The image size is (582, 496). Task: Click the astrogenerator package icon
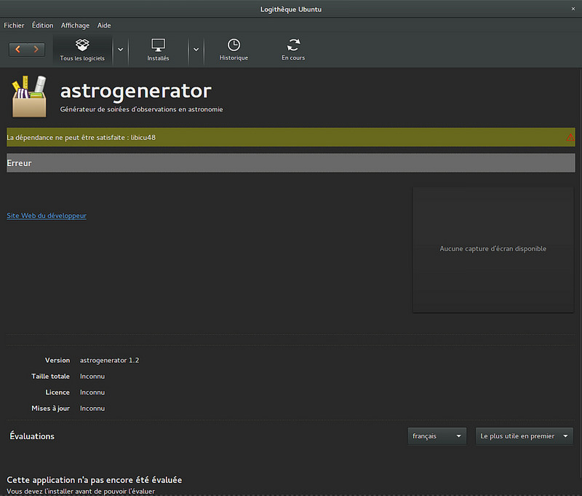click(x=29, y=97)
